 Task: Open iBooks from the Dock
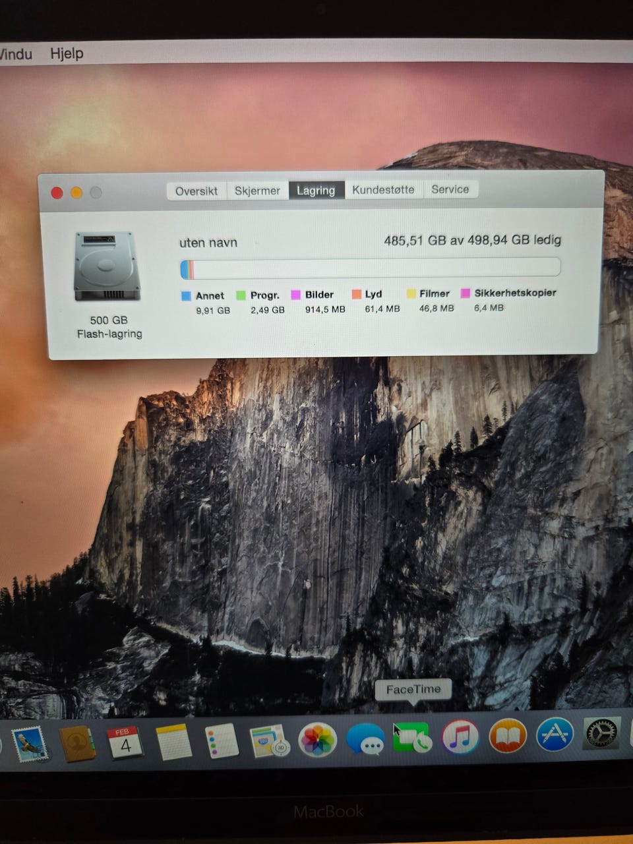click(x=508, y=735)
